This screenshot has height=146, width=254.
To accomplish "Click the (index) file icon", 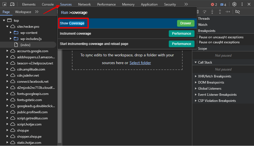I will click(16, 45).
